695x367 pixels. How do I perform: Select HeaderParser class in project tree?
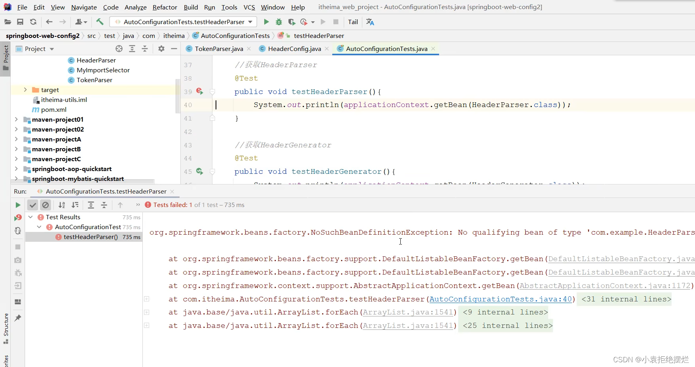click(96, 60)
